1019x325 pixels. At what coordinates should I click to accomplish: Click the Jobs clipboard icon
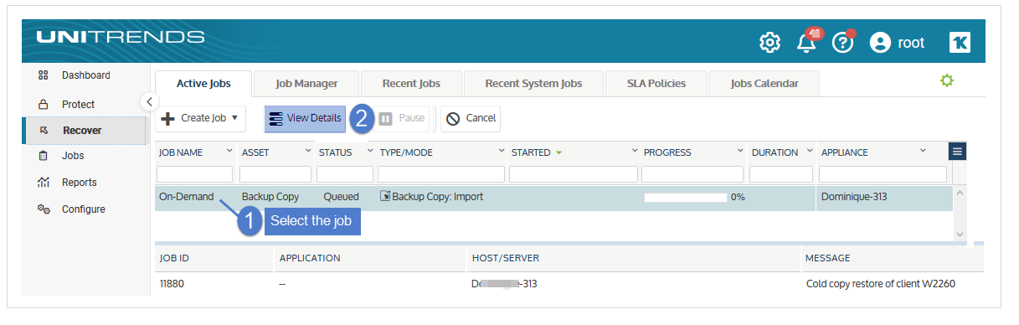tap(44, 156)
